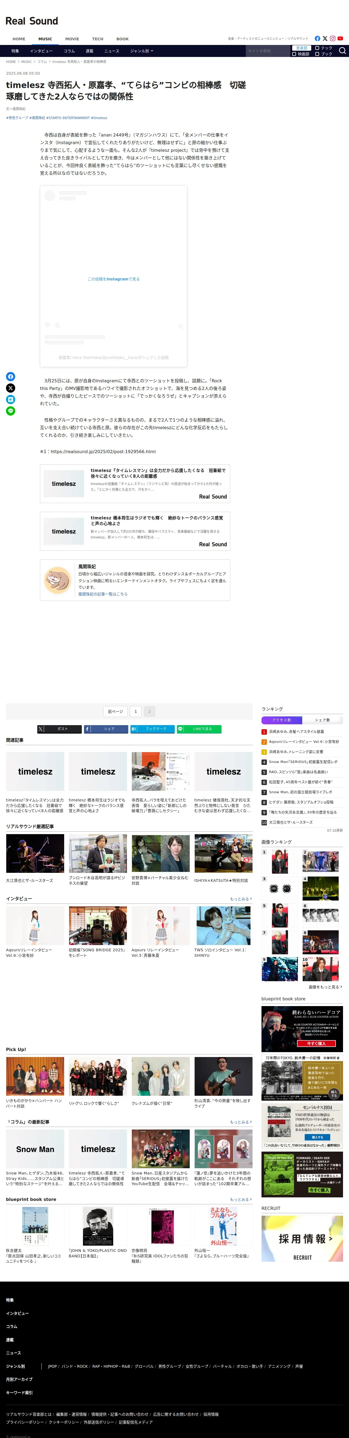
Task: Open the Real Sound Facebook page in header
Action: pyautogui.click(x=317, y=38)
